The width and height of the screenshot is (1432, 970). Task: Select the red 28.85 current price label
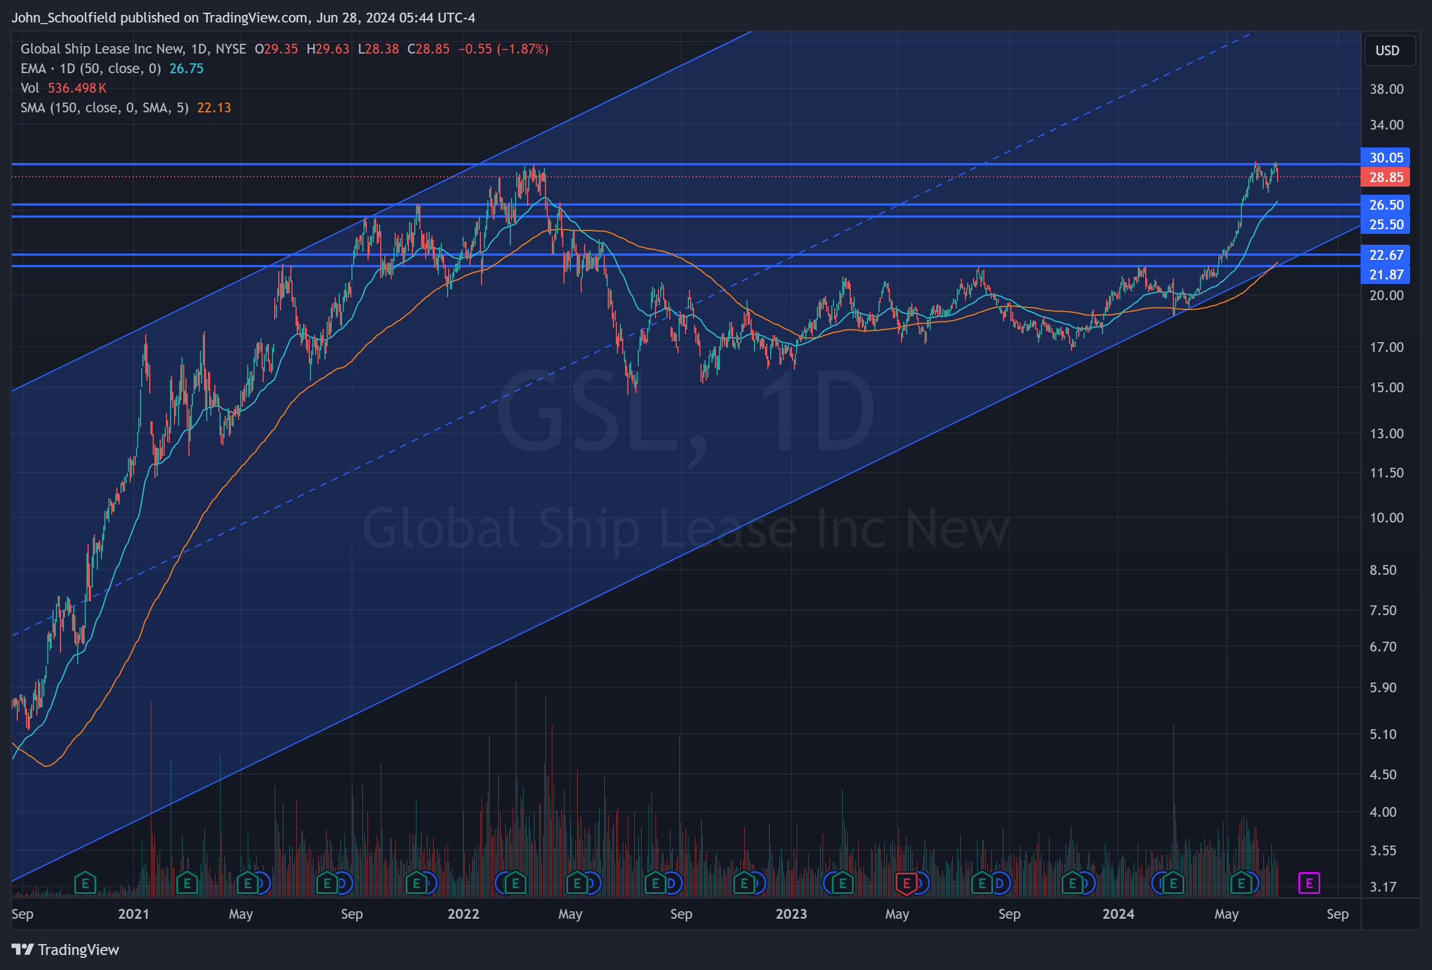click(1386, 177)
